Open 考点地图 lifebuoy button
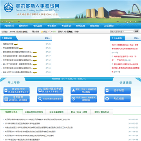Image resolution: width=141 pixels, height=141 pixels. point(117,99)
